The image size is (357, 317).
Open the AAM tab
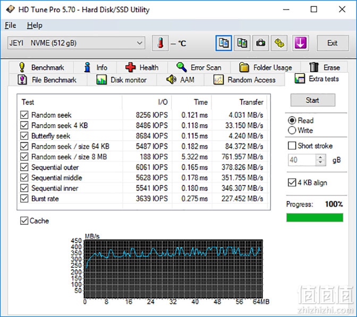click(180, 80)
